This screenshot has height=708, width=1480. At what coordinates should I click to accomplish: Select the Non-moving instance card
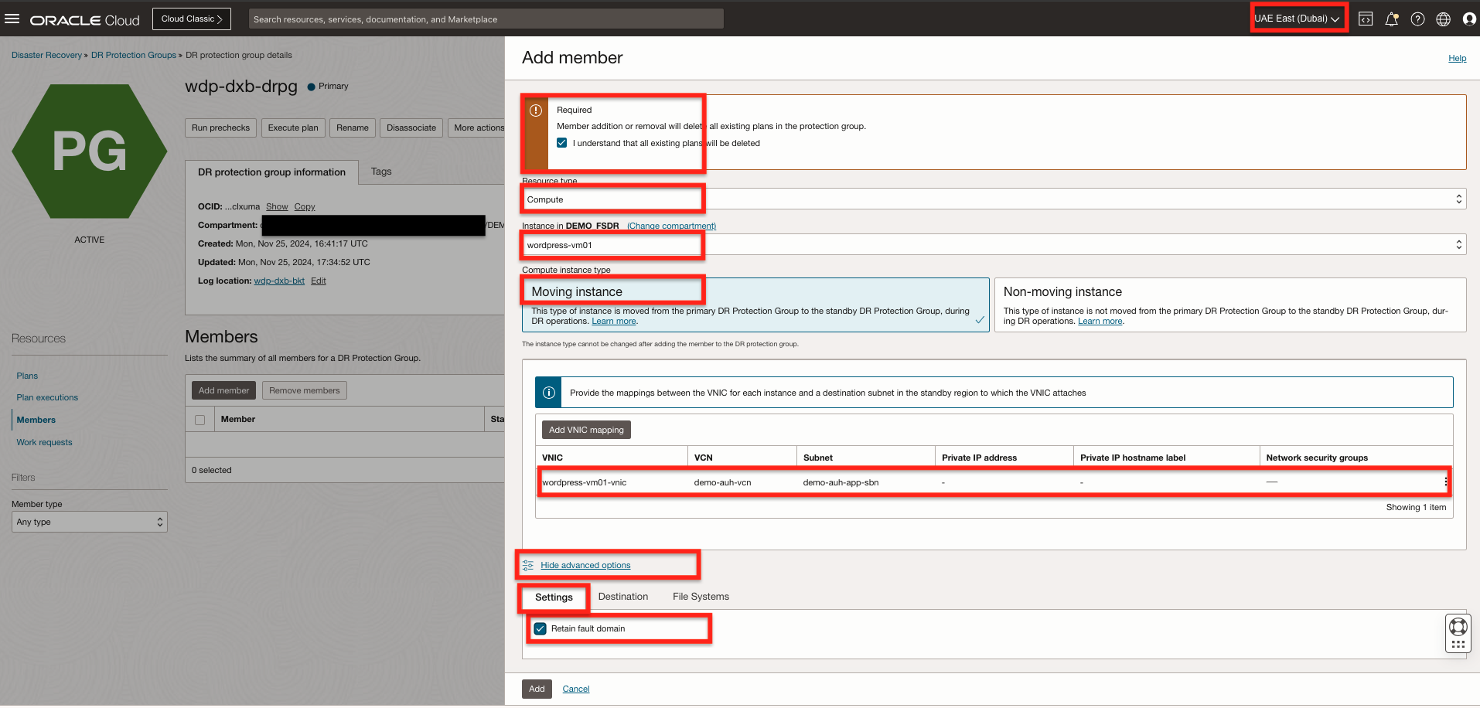1230,305
